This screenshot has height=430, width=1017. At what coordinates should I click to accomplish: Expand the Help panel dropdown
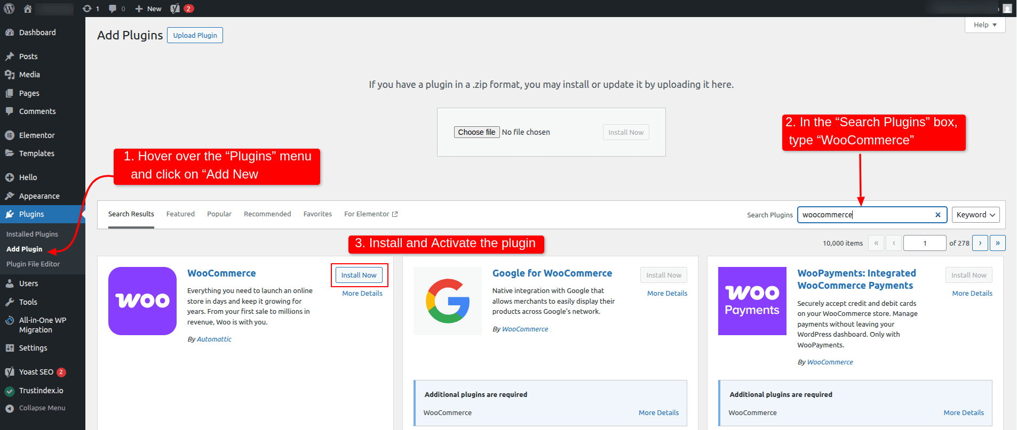click(x=985, y=25)
